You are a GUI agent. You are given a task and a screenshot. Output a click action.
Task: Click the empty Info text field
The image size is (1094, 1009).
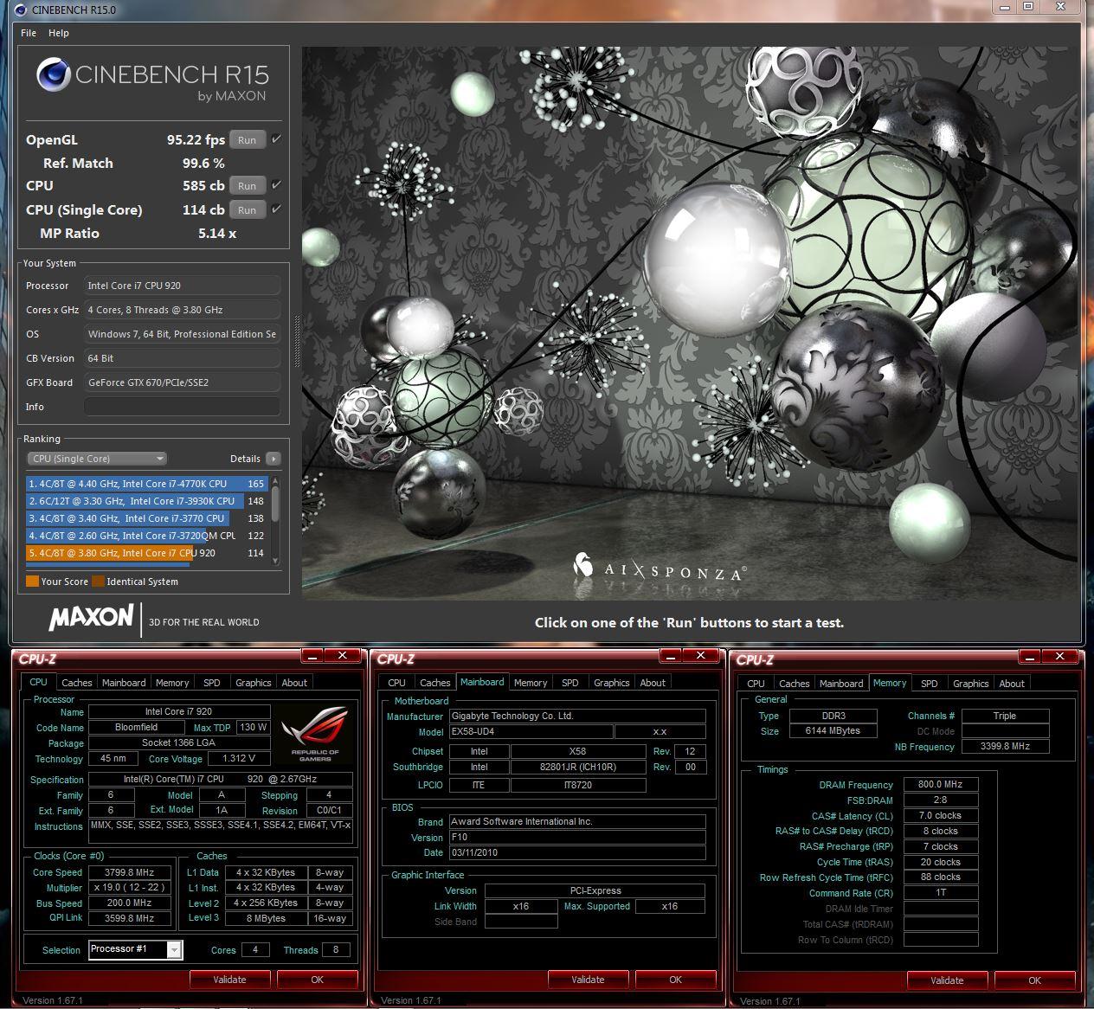tap(182, 407)
